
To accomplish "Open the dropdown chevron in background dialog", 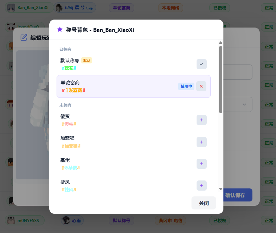I will click(x=244, y=104).
